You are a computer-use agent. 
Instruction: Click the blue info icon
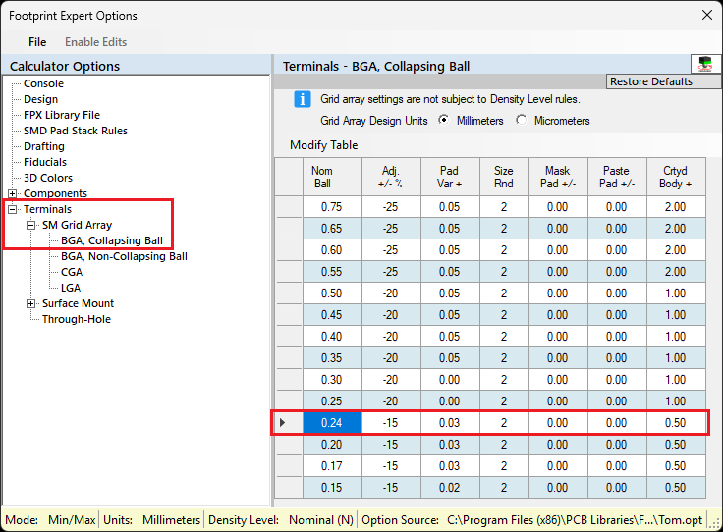point(303,99)
